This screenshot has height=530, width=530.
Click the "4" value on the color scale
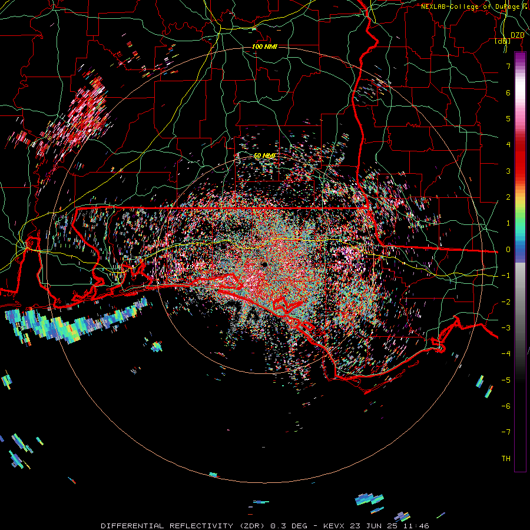508,145
